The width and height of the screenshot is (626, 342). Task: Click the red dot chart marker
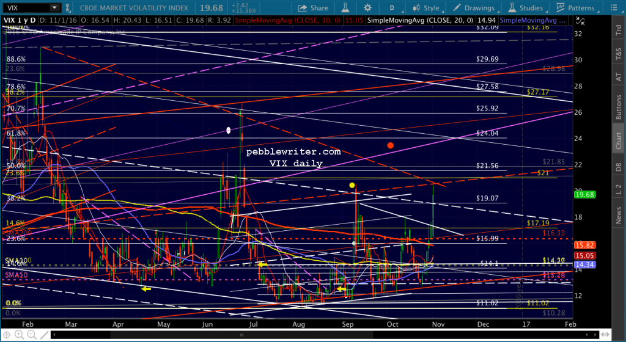(391, 145)
